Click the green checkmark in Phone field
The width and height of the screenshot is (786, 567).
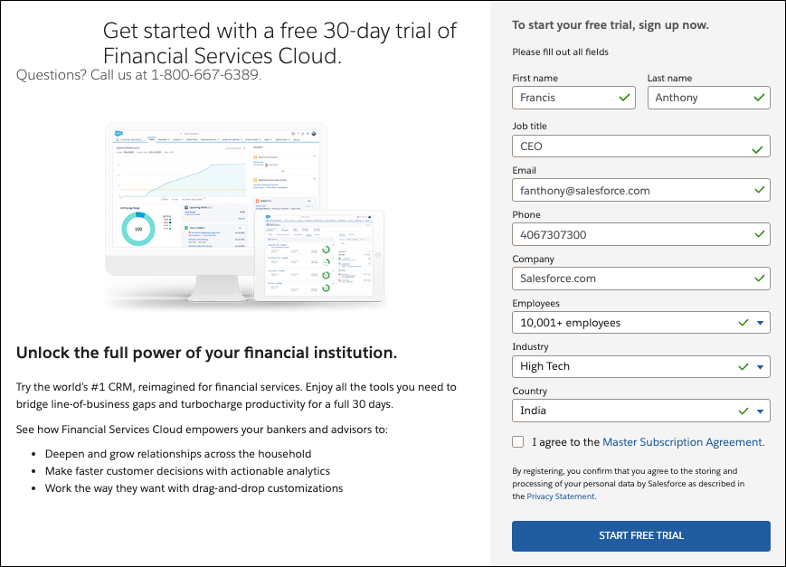(760, 233)
